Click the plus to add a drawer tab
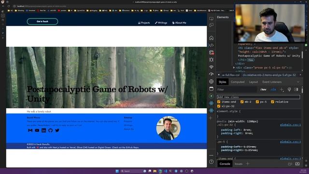Image resolution: width=309 pixels, height=174 pixels. [248, 164]
